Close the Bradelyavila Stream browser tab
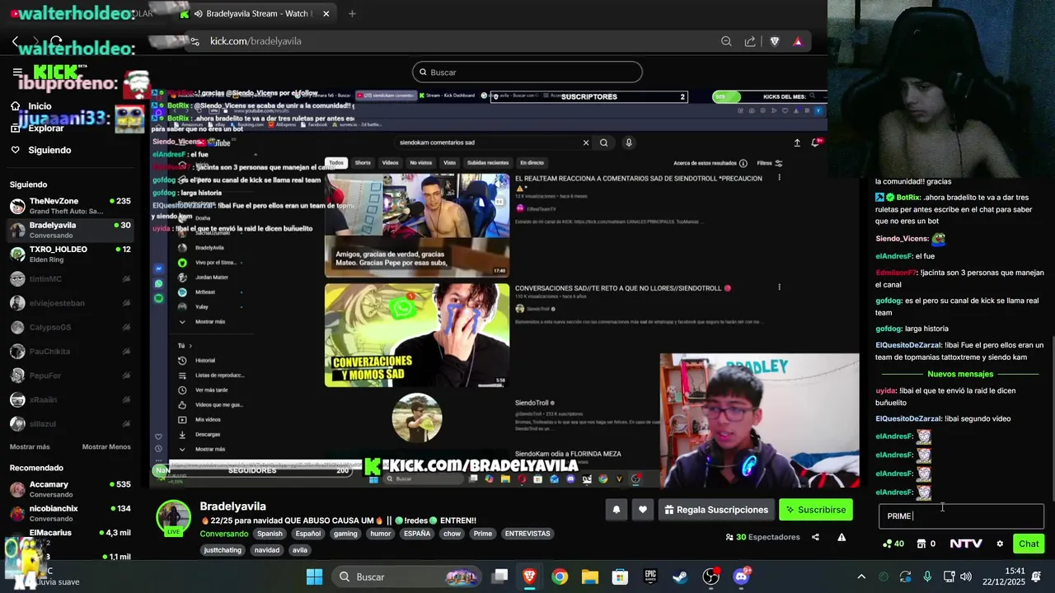Screen dimensions: 1055x593 (x=326, y=14)
